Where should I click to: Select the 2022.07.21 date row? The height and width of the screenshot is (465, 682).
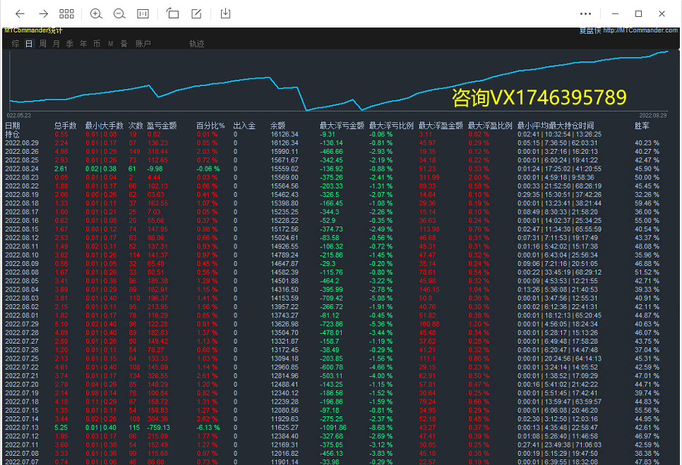coord(22,376)
